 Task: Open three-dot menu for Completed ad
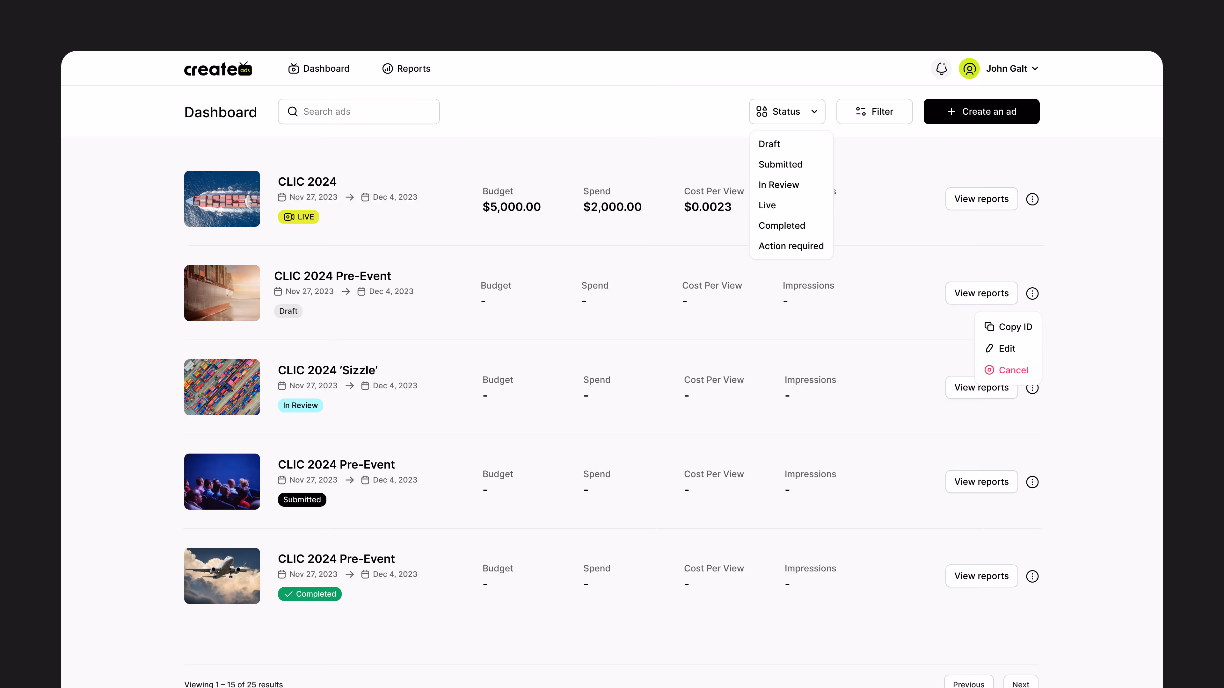click(x=1032, y=576)
